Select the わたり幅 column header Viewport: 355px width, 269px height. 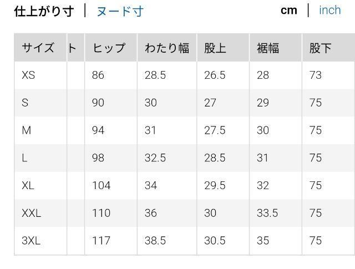[166, 48]
